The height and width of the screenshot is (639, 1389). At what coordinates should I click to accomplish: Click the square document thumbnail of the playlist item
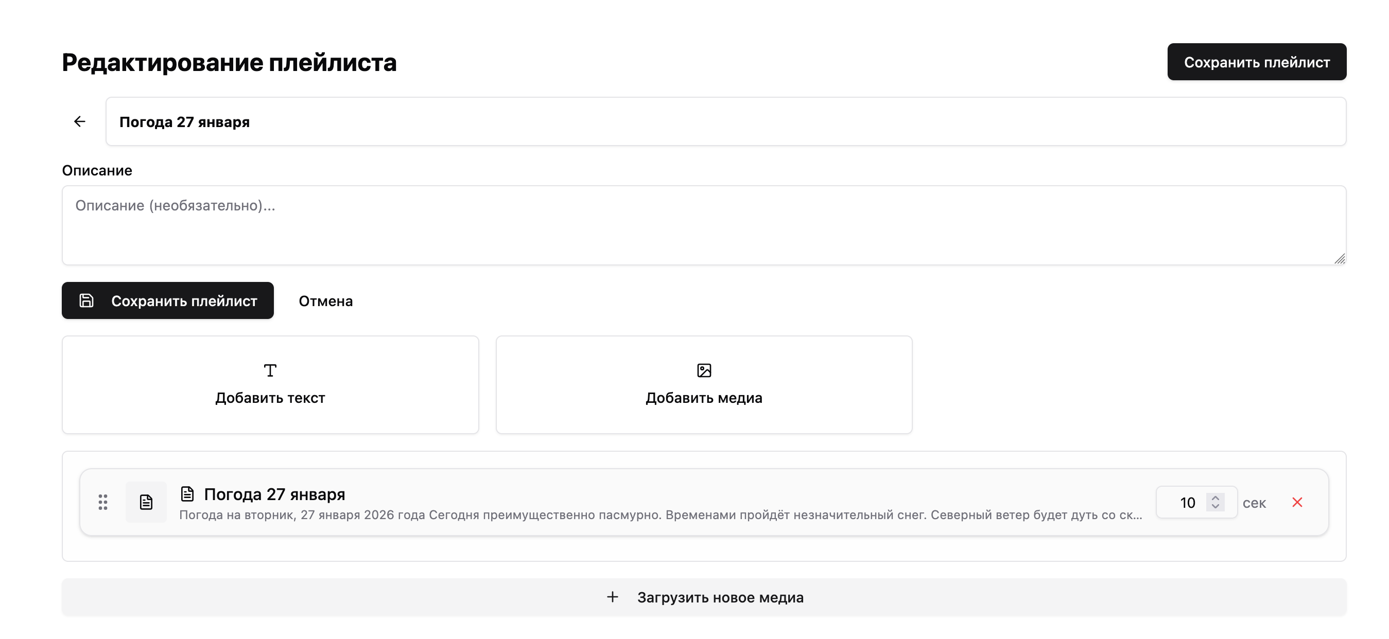point(146,502)
